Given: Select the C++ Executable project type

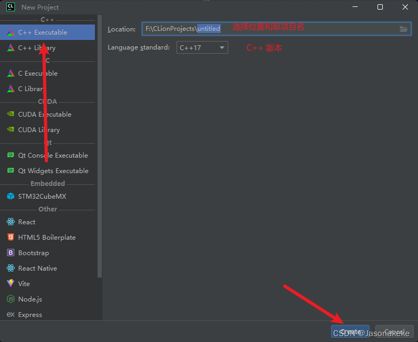Looking at the screenshot, I should coord(47,32).
